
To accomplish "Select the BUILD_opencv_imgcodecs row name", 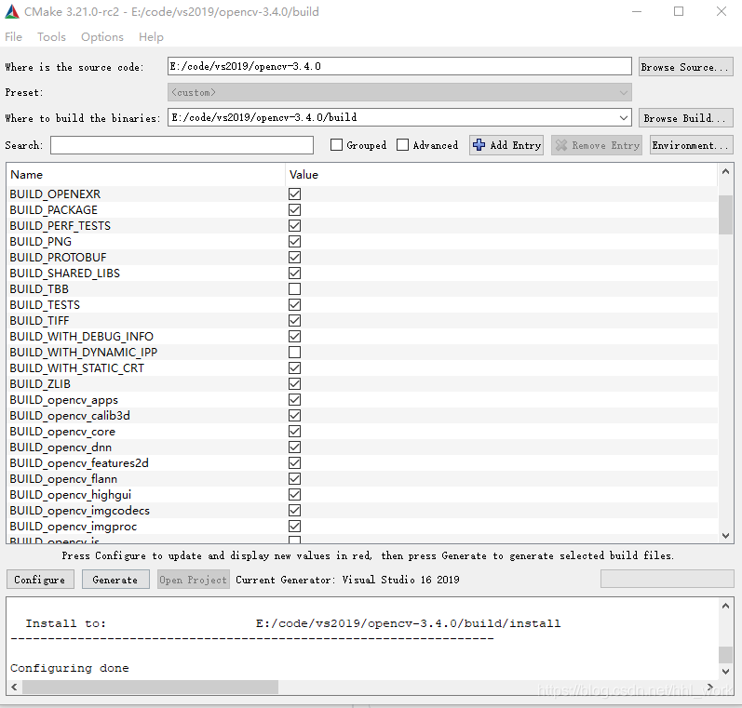I will tap(79, 511).
